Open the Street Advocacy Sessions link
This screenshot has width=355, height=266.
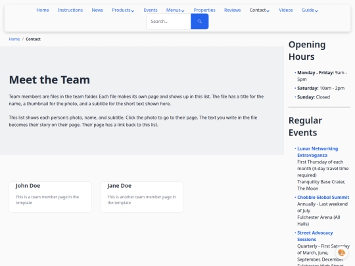tap(315, 236)
